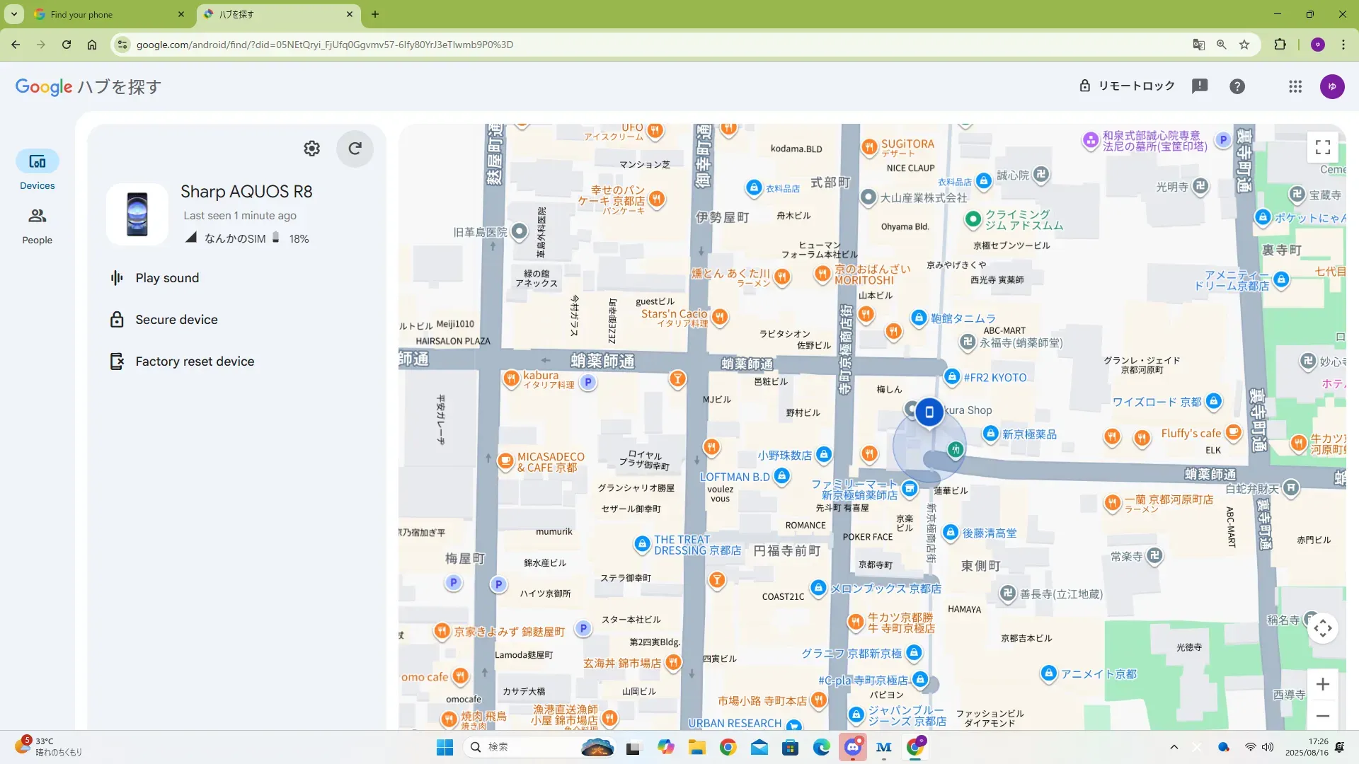Viewport: 1359px width, 764px height.
Task: Open Google apps grid
Action: (x=1295, y=86)
